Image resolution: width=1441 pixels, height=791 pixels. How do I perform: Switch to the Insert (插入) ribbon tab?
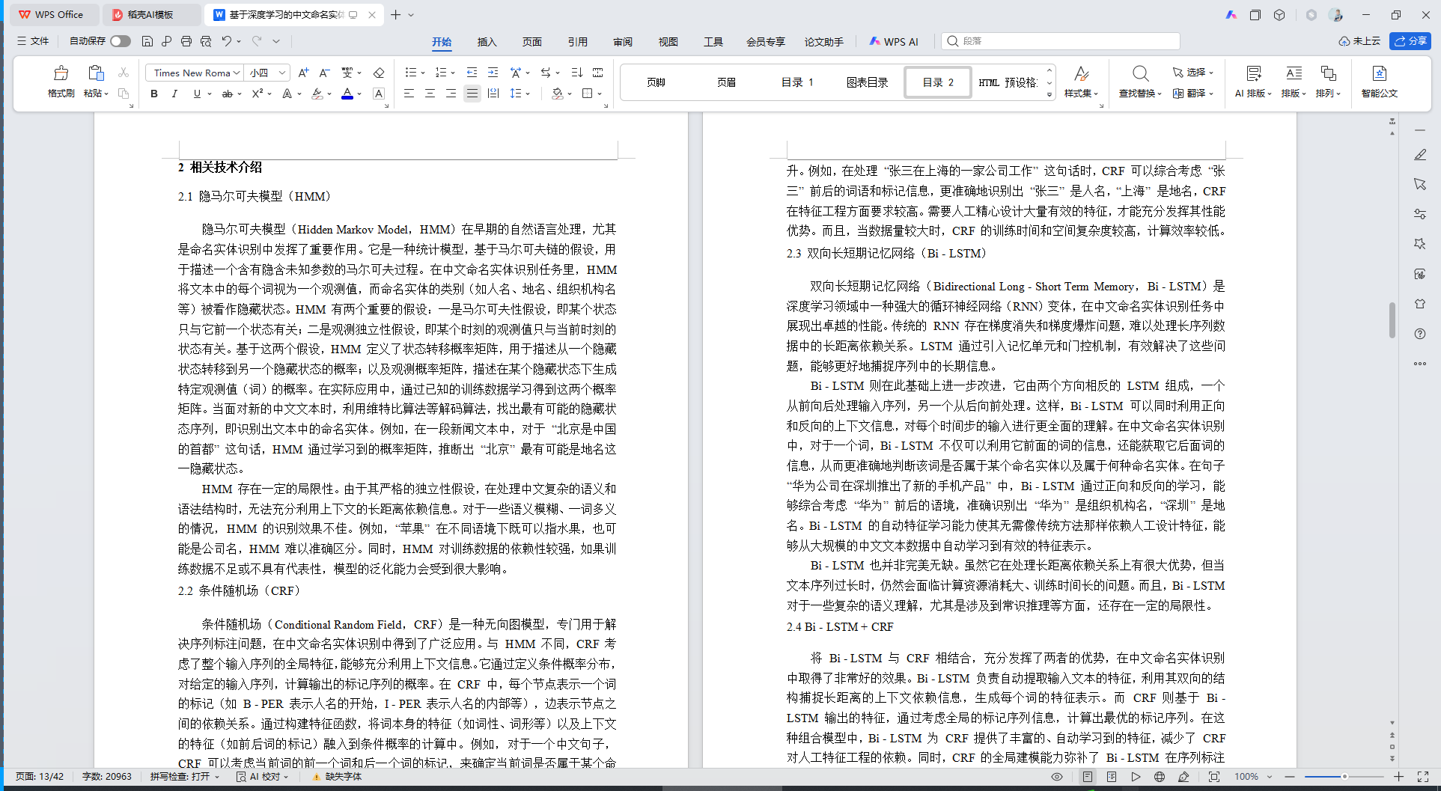[x=487, y=42]
